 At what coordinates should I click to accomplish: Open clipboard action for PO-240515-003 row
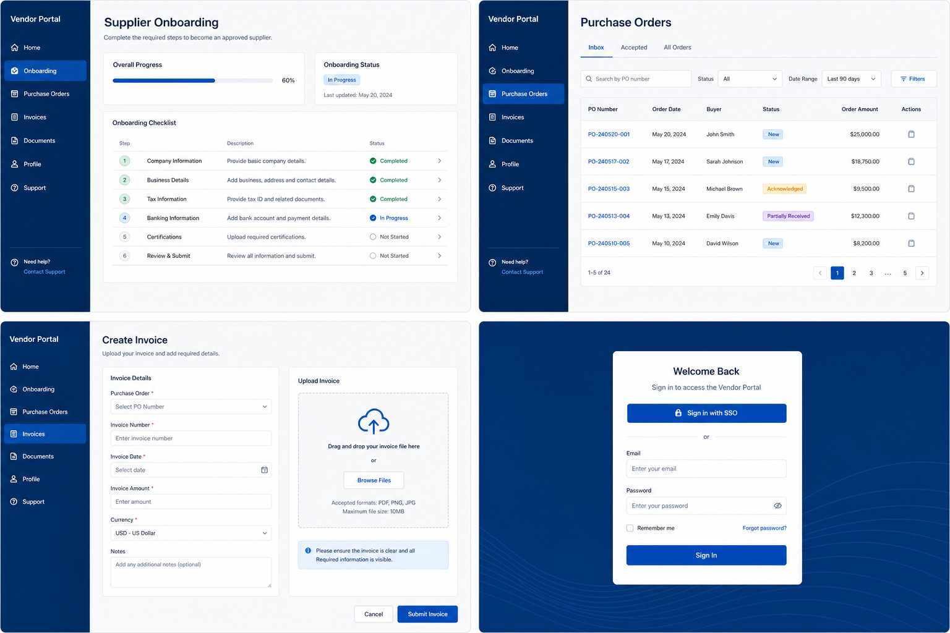click(x=911, y=189)
